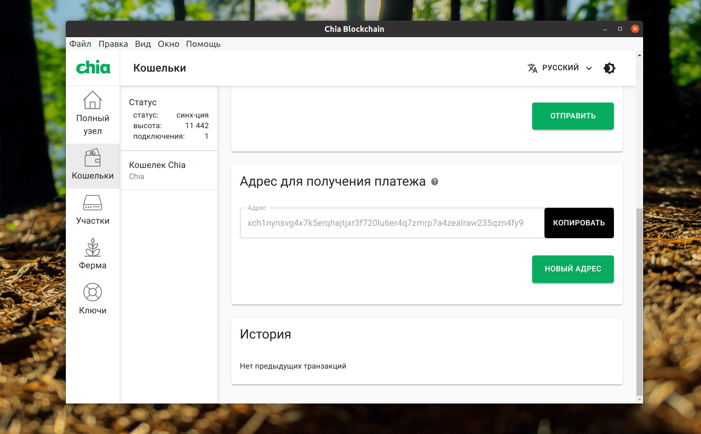Image resolution: width=701 pixels, height=434 pixels.
Task: Click the Кошельки page title
Action: 160,68
